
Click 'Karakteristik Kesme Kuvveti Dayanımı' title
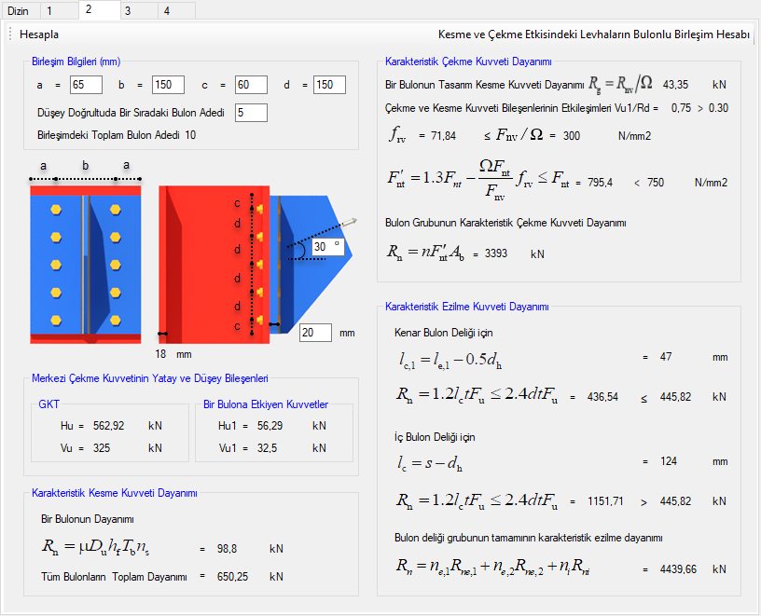tap(115, 493)
